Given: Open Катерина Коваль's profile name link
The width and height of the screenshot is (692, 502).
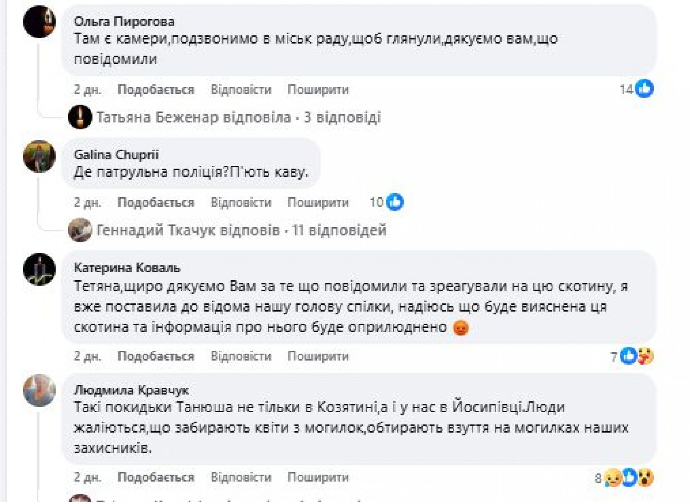Looking at the screenshot, I should point(127,268).
